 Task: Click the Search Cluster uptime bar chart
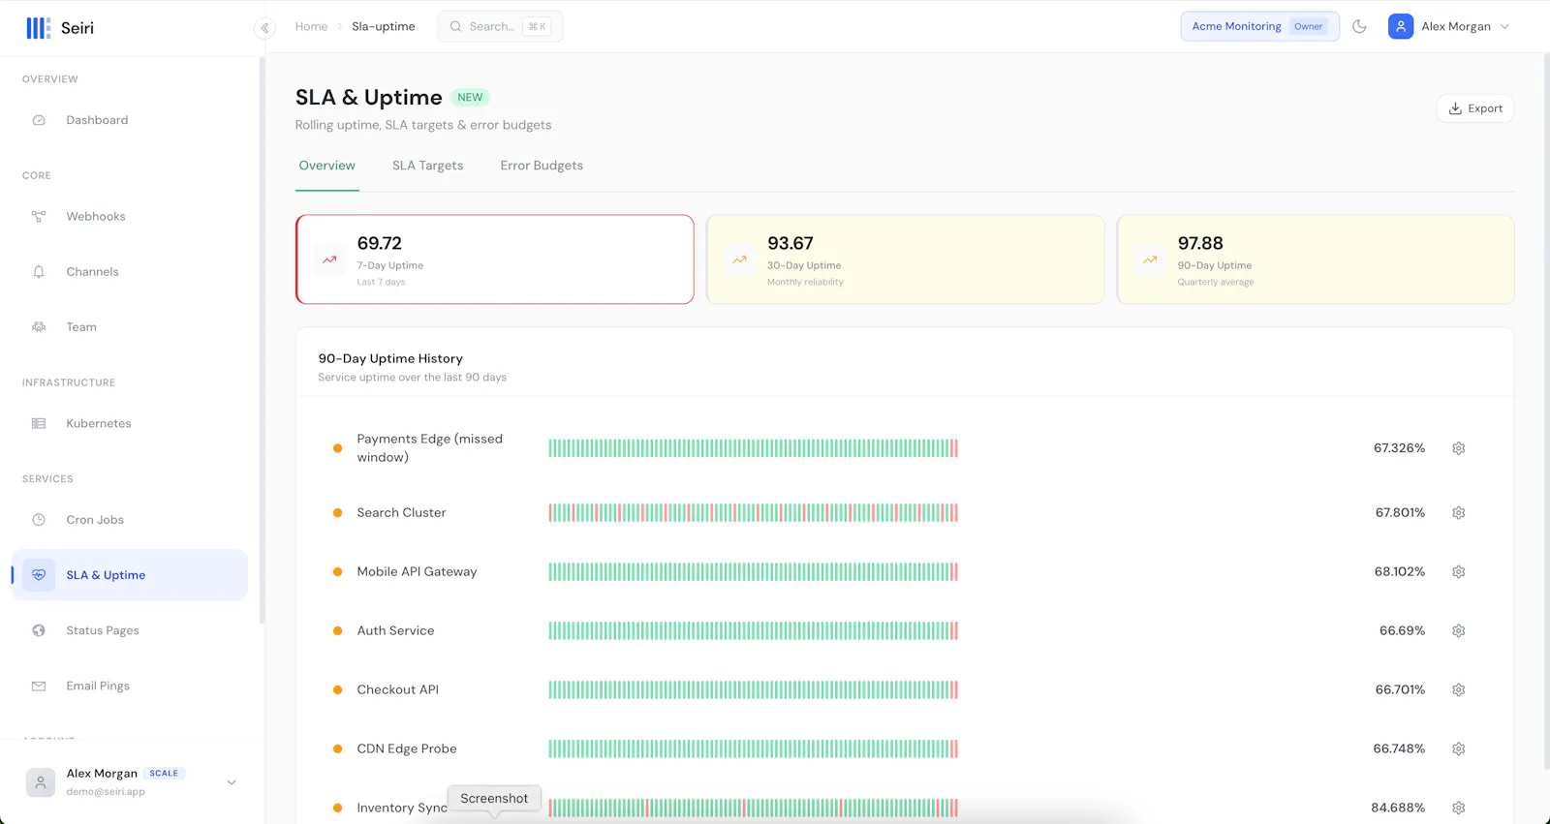coord(753,513)
